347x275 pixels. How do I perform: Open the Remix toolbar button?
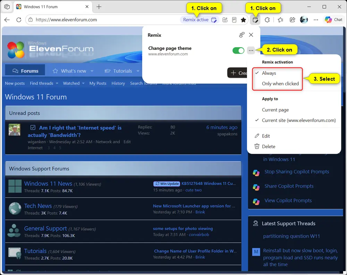[255, 20]
